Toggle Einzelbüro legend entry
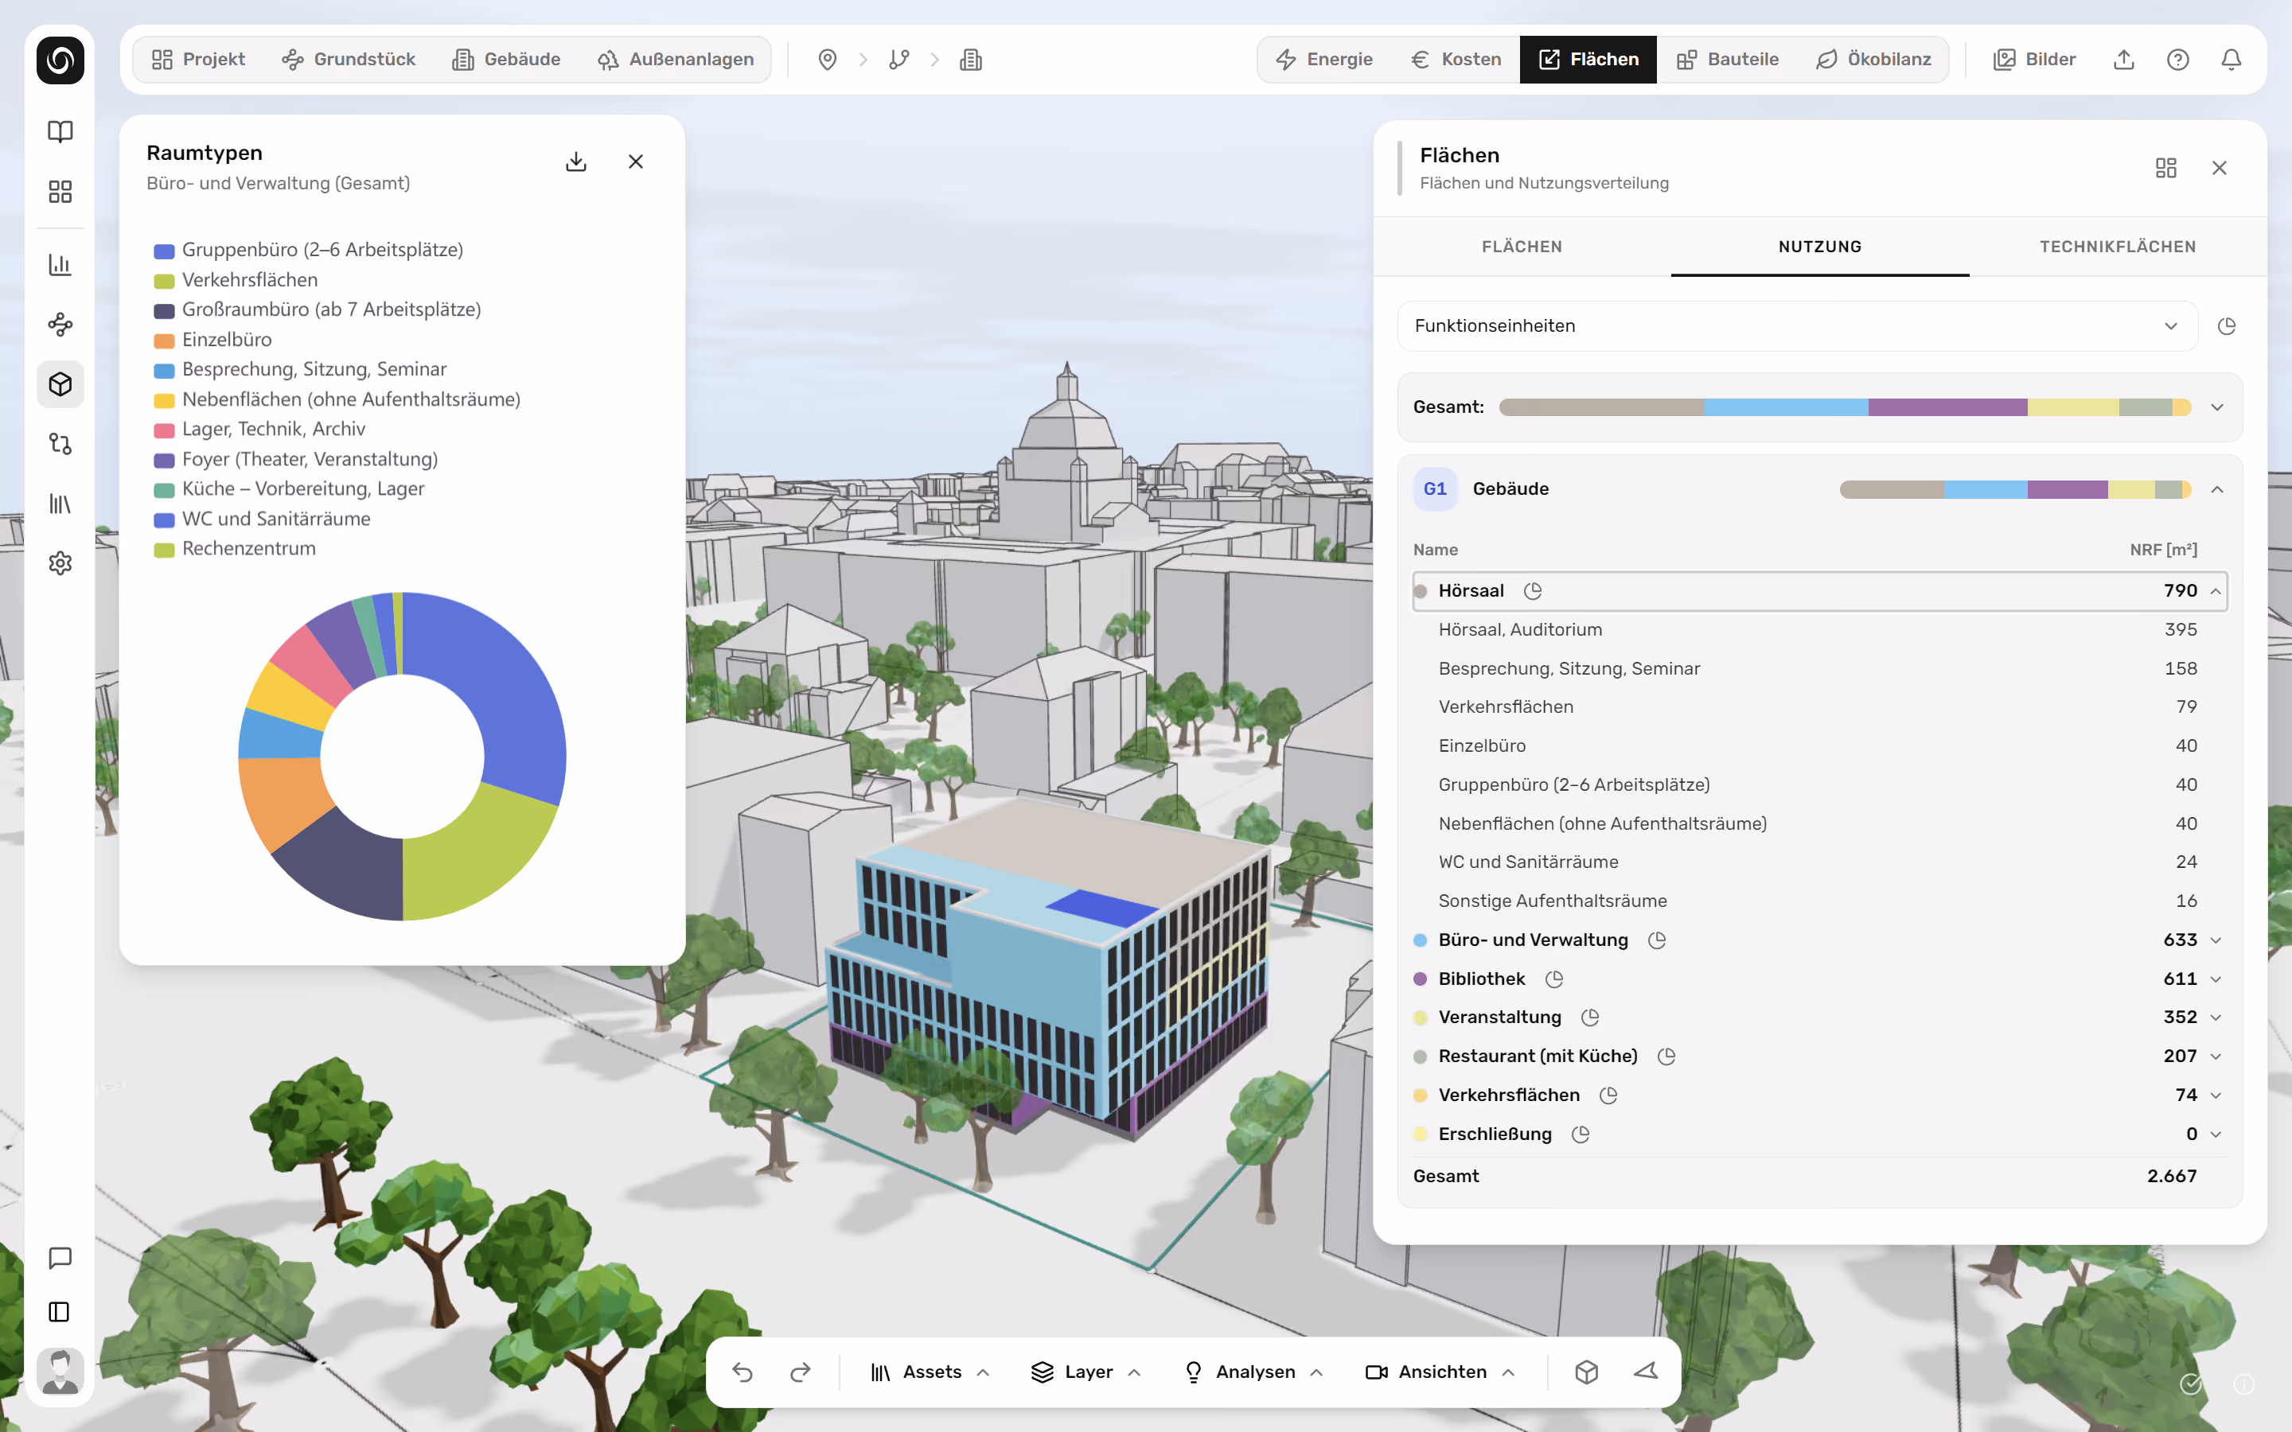The width and height of the screenshot is (2292, 1432). [x=213, y=340]
